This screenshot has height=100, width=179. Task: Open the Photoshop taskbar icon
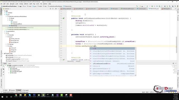pyautogui.click(x=34, y=95)
